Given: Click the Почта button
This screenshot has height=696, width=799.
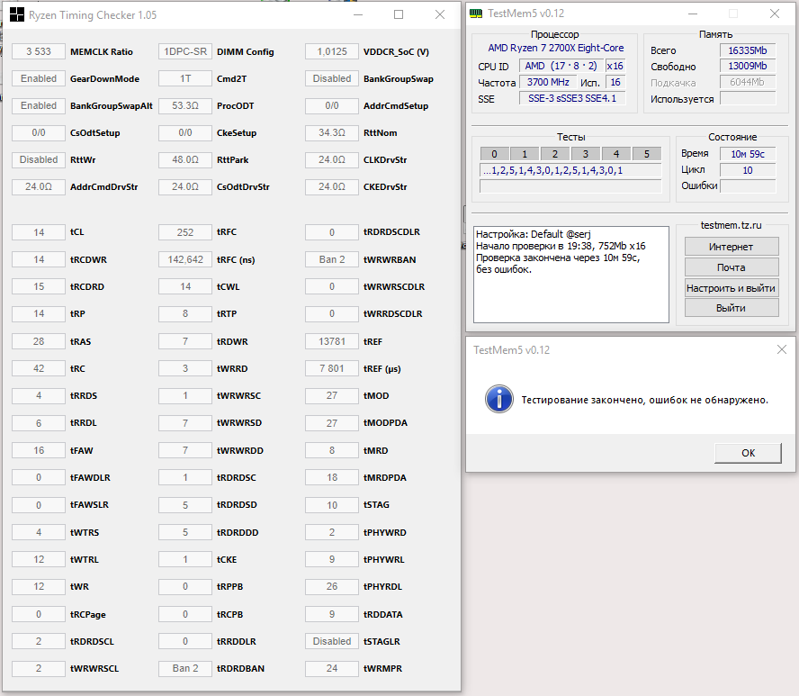Looking at the screenshot, I should (732, 267).
